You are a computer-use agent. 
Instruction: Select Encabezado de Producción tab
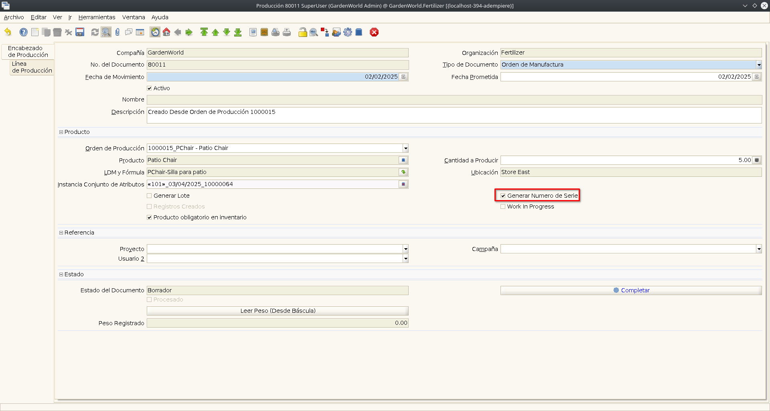pos(28,51)
